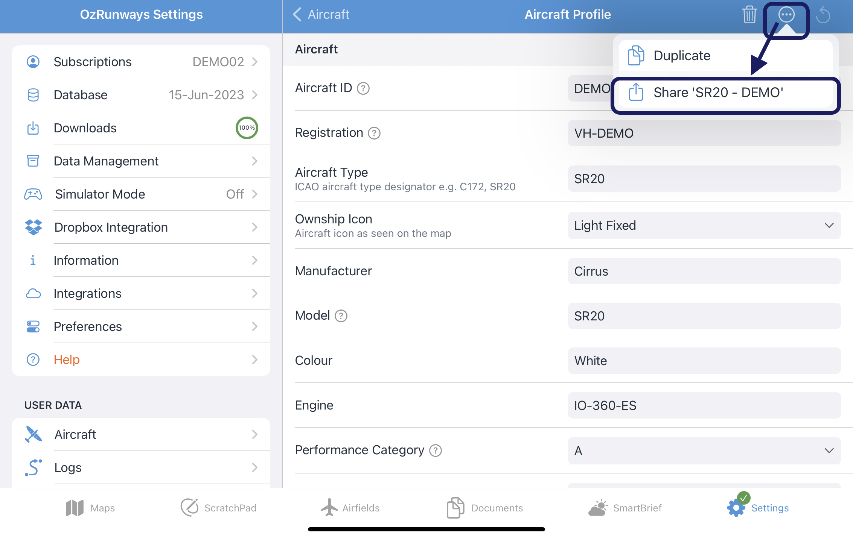Show help for Aircraft ID field
The image size is (853, 537).
pos(363,88)
